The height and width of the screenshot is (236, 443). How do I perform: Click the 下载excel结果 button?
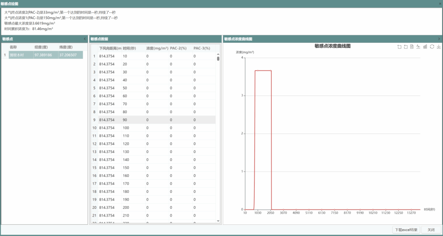pos(406,230)
